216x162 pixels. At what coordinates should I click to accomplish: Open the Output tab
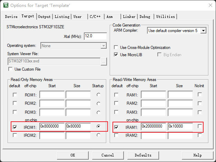(45, 17)
